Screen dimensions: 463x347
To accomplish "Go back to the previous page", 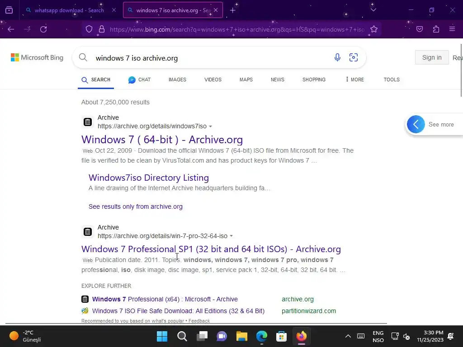I will pos(11,29).
